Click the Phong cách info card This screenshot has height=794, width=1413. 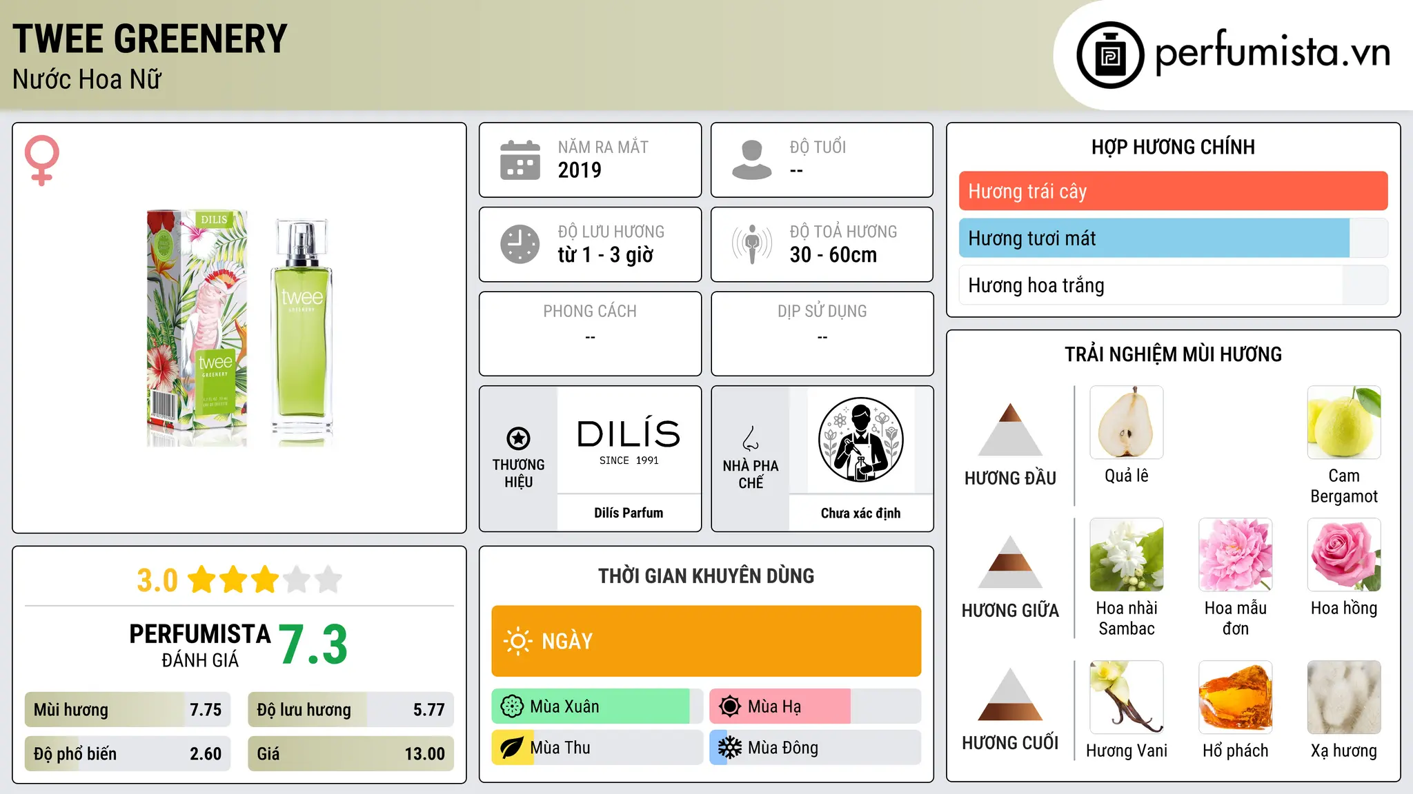(591, 334)
